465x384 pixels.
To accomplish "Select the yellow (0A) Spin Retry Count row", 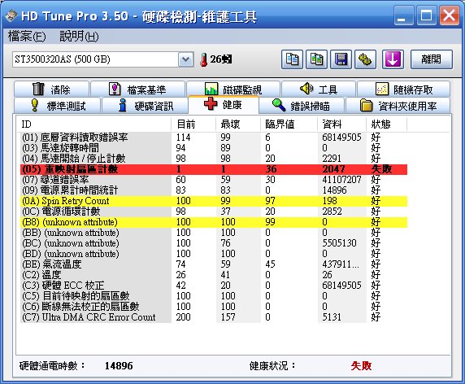I will (x=214, y=201).
